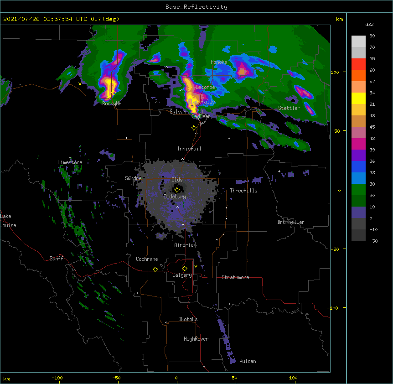The image size is (393, 384).
Task: Click the yellow 54 dBZ legend swatch
Action: (358, 98)
